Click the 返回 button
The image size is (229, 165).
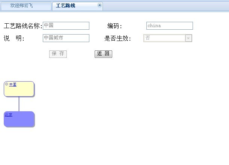[103, 54]
